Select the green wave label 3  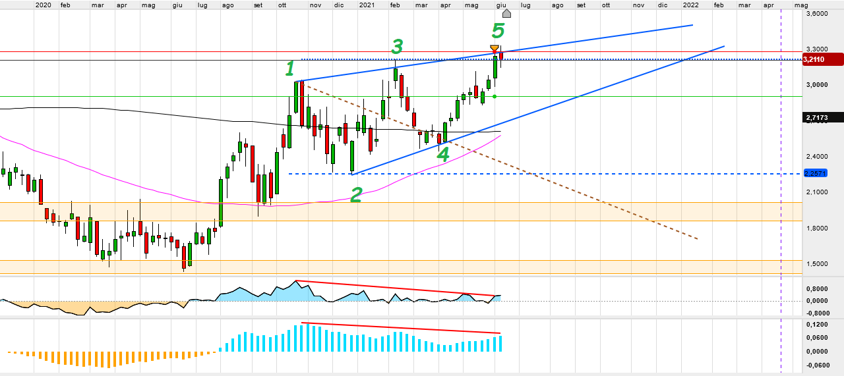pos(396,47)
